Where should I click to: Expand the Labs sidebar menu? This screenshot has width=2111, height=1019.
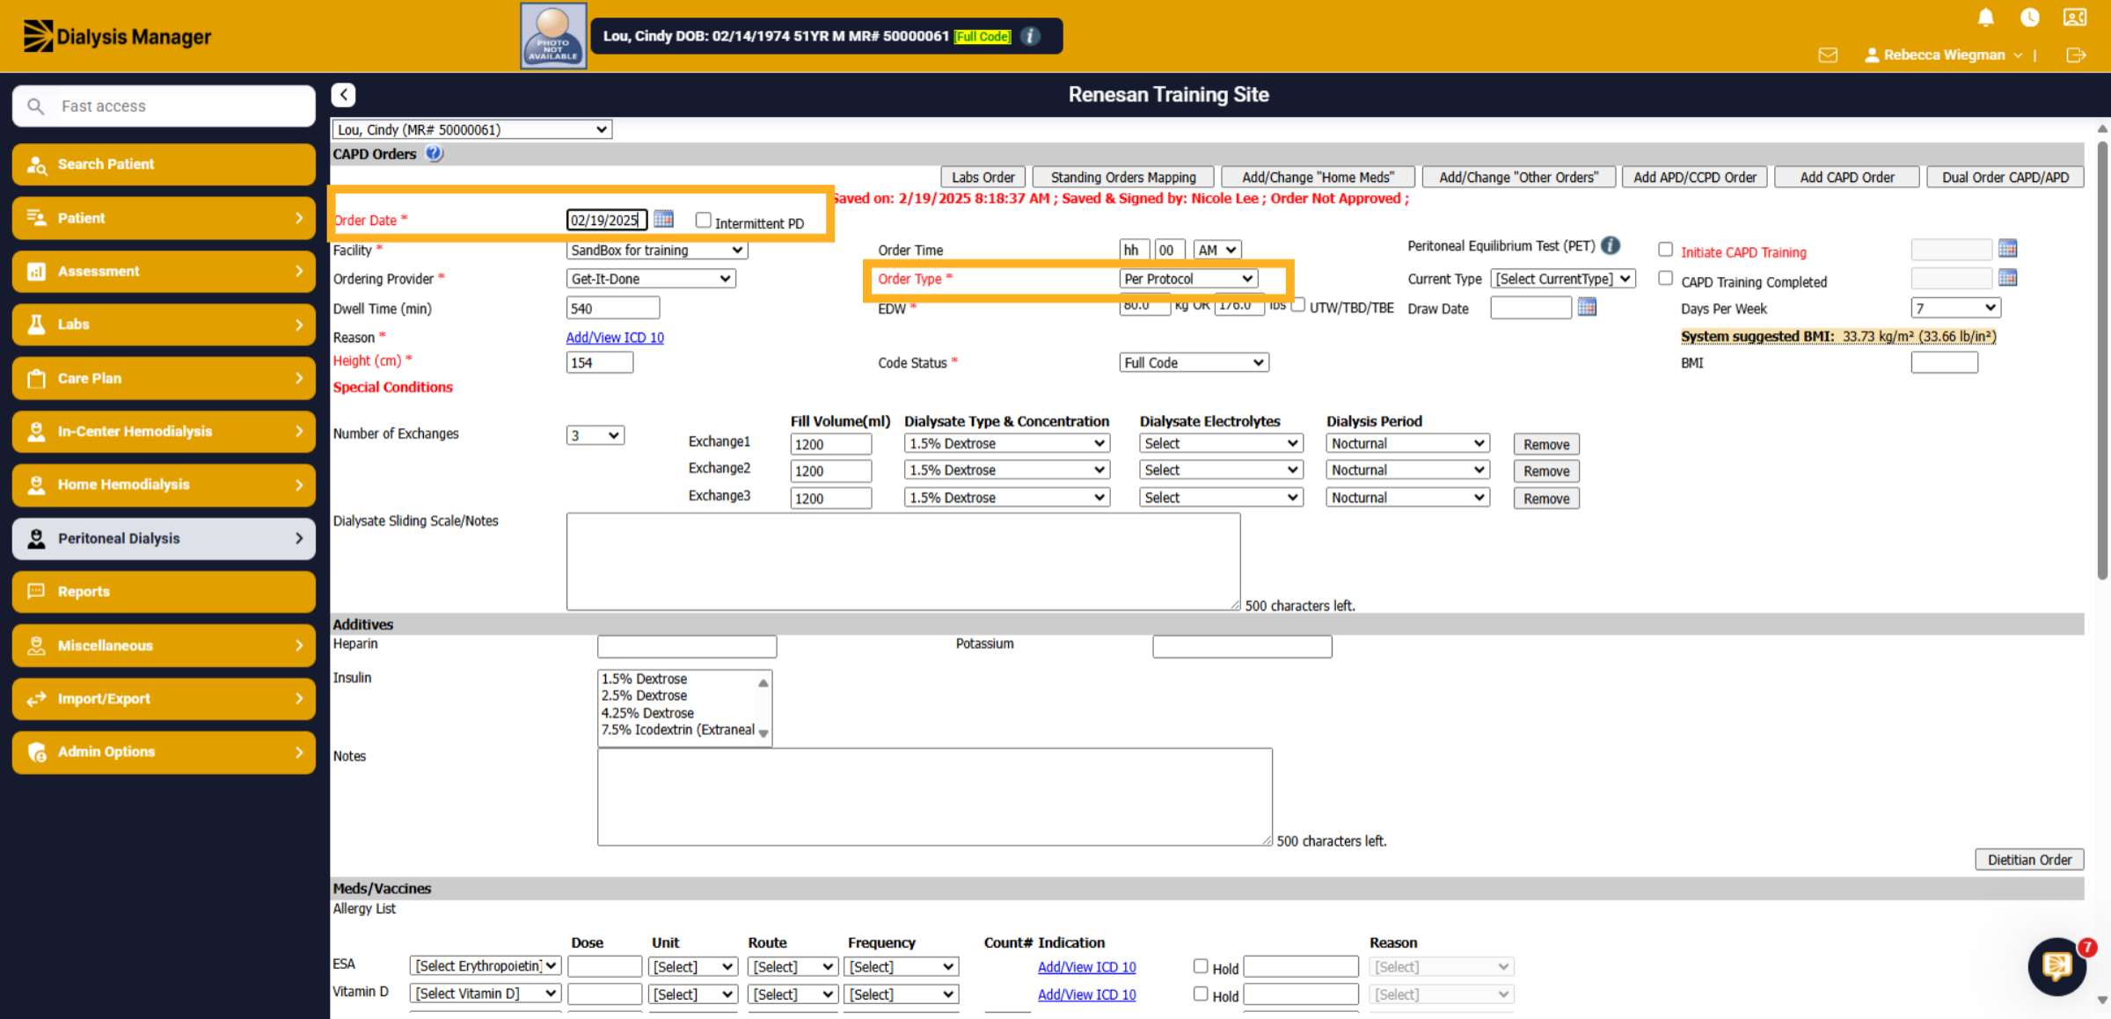164,324
